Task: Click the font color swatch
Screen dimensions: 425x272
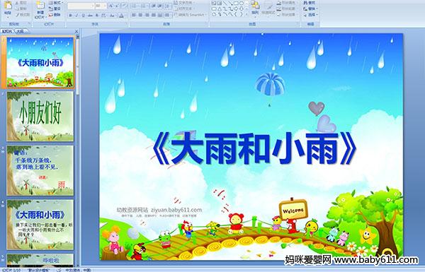Action: (x=121, y=16)
